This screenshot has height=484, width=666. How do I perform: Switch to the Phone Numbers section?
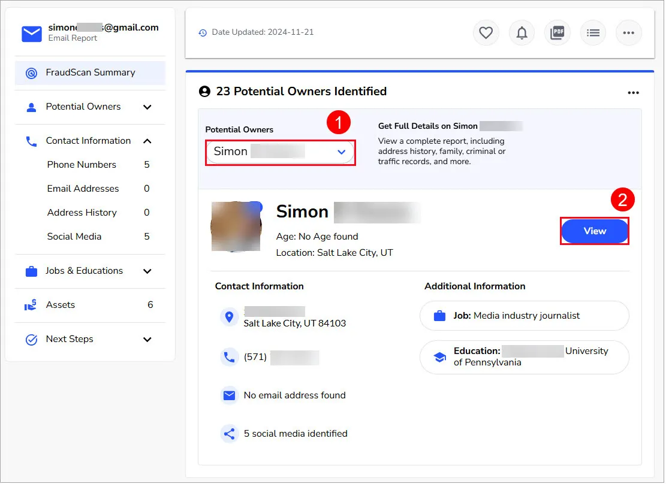pyautogui.click(x=81, y=164)
